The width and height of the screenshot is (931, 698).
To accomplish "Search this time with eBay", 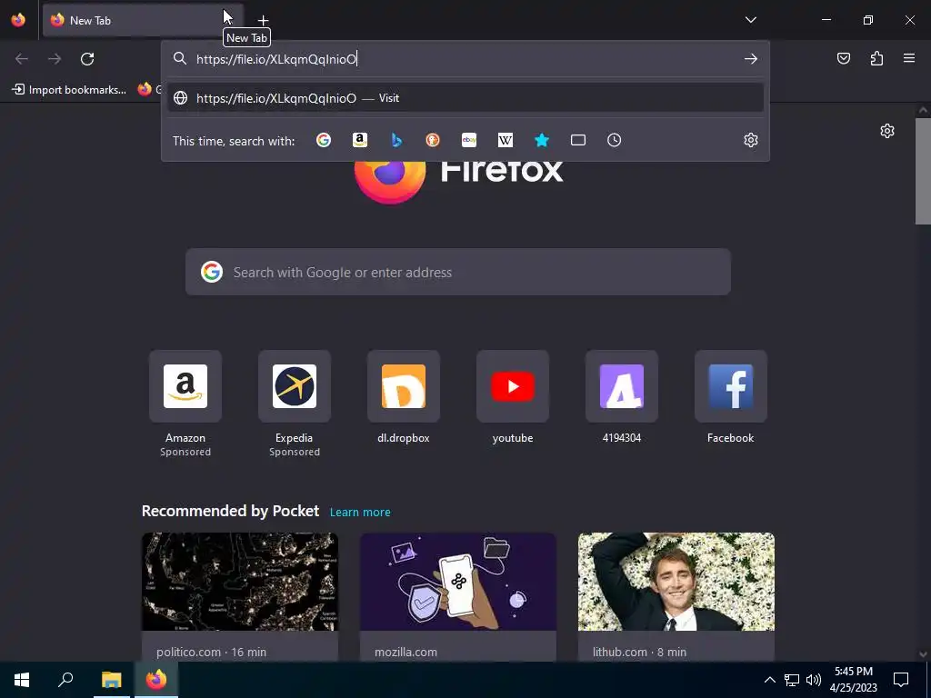I will 469,140.
